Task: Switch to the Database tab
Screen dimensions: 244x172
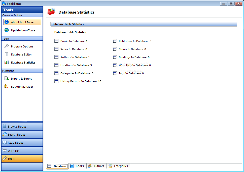Action: coord(57,166)
